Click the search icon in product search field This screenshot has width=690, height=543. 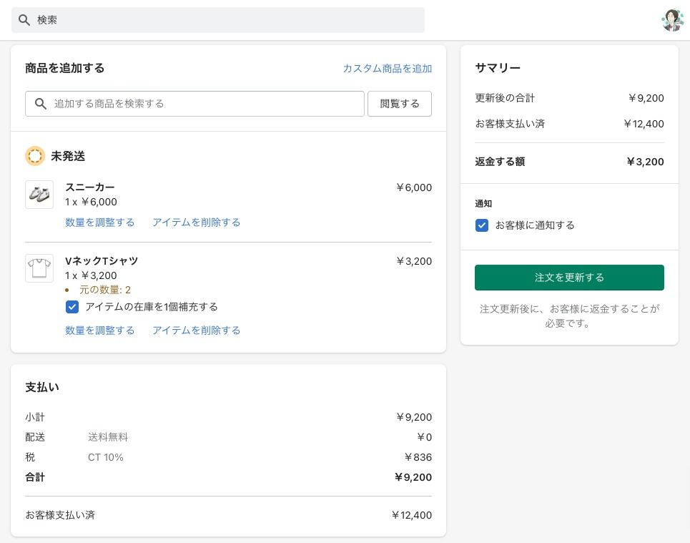[41, 104]
